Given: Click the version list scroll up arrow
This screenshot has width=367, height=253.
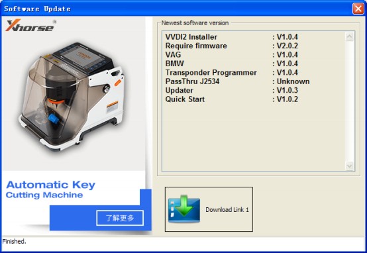Looking at the screenshot, I should (x=349, y=36).
